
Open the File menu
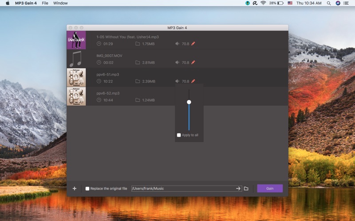pos(45,3)
